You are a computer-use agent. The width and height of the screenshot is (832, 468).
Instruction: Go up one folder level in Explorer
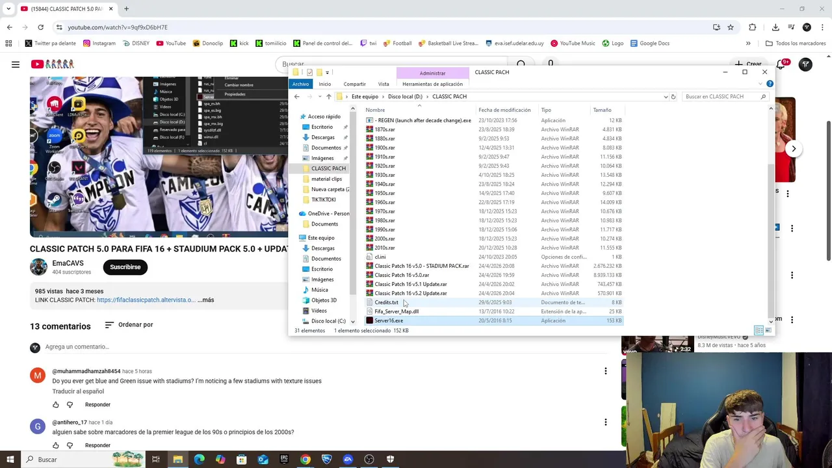[x=328, y=96]
